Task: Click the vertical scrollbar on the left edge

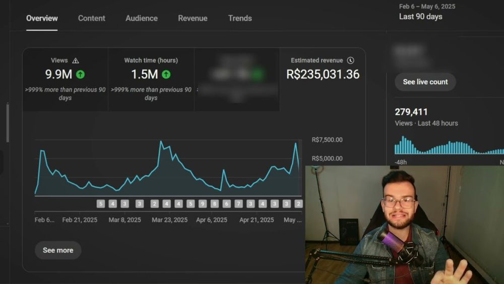Action: 7,124
